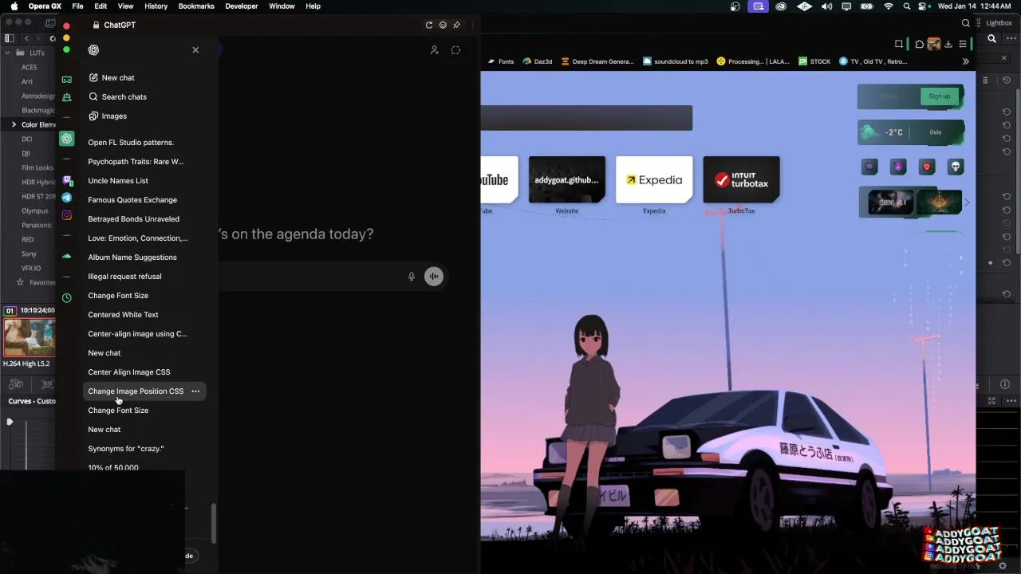Advance games carousel arrow on start page
The width and height of the screenshot is (1021, 574).
pos(967,202)
